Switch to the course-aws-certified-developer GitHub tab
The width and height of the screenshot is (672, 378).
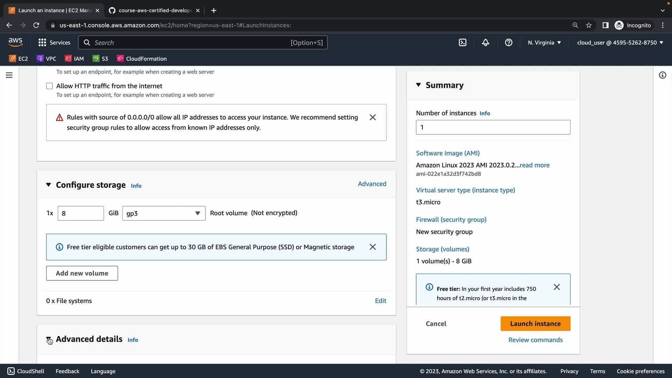[154, 10]
